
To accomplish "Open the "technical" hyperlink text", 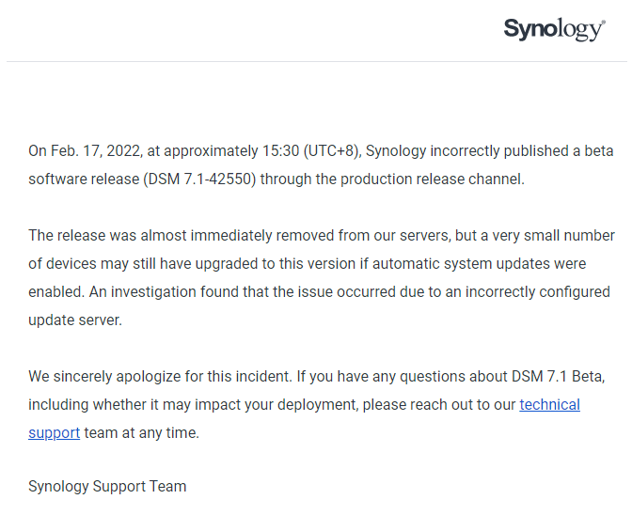I will pyautogui.click(x=549, y=405).
